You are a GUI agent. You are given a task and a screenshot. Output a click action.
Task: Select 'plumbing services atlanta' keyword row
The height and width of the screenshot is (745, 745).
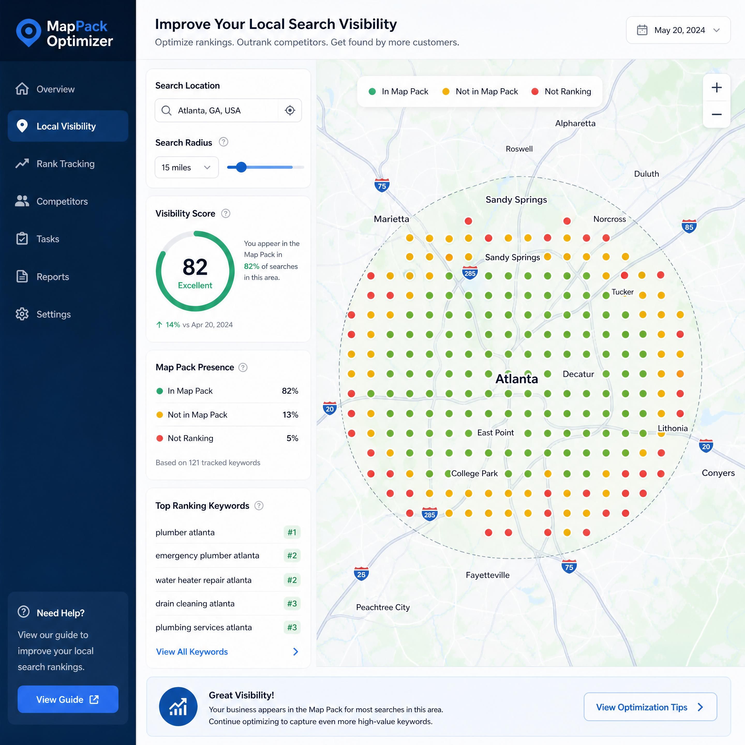pyautogui.click(x=228, y=627)
